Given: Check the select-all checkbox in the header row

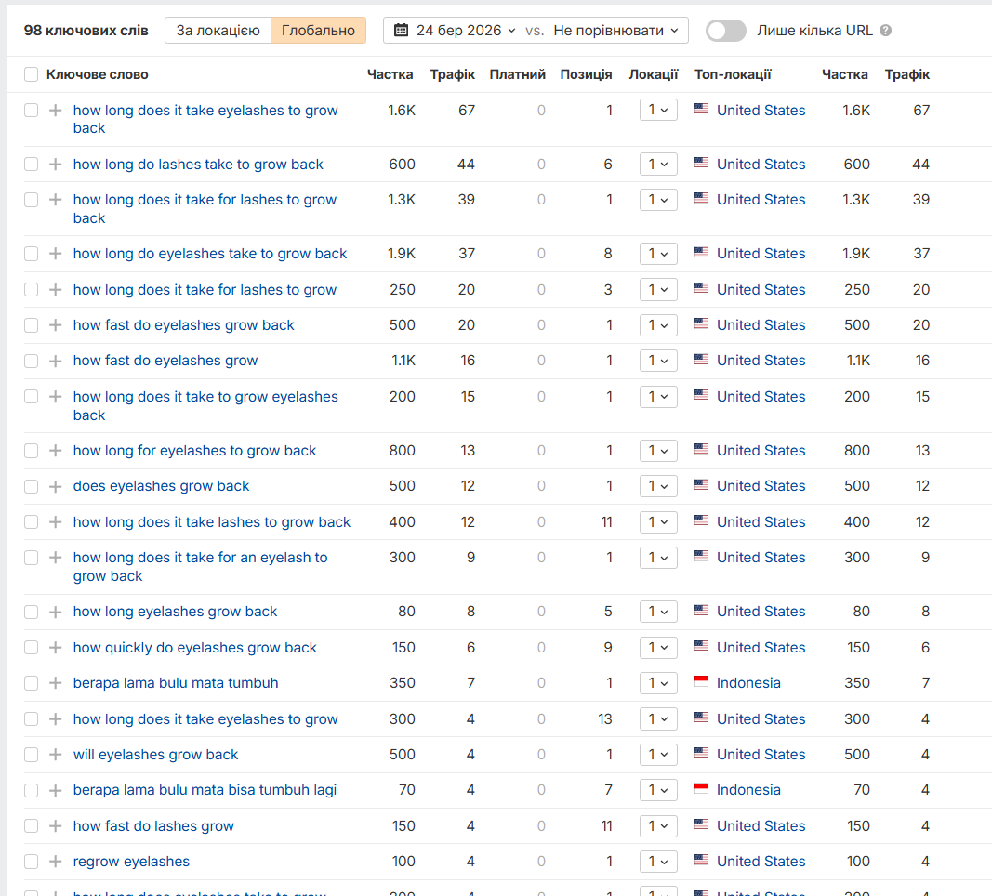Looking at the screenshot, I should tap(32, 74).
